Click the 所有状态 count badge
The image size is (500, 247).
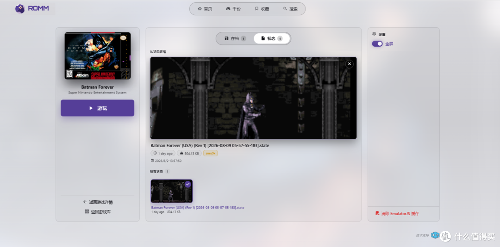tap(167, 172)
